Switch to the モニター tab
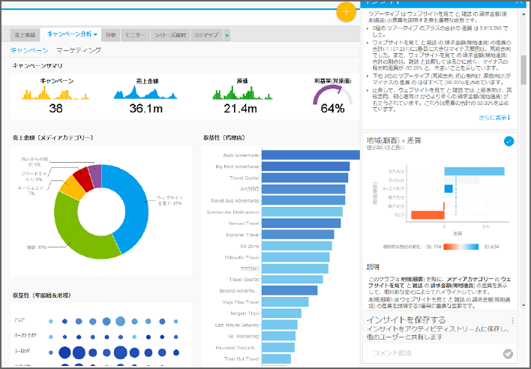The height and width of the screenshot is (369, 531). pyautogui.click(x=135, y=34)
